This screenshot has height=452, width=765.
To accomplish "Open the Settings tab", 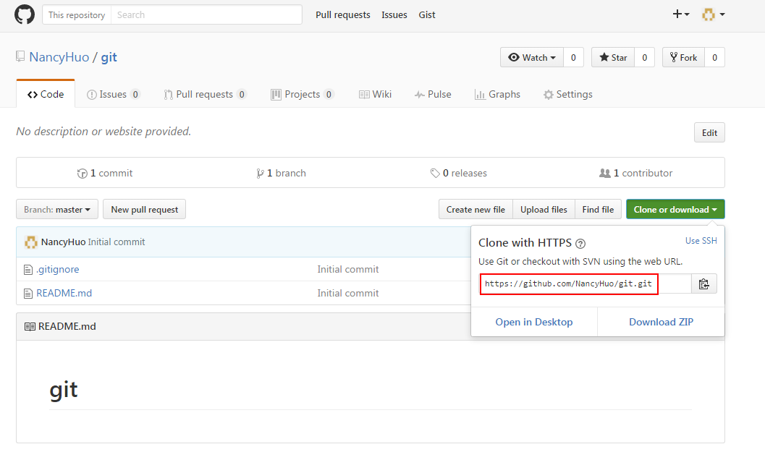I will 568,94.
